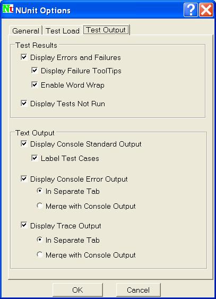Switch to the General tab
Viewport: 216px width, 299px height.
[x=25, y=31]
